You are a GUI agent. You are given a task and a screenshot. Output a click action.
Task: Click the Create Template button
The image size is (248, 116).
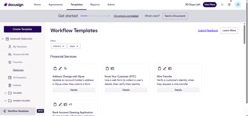coord(23,29)
